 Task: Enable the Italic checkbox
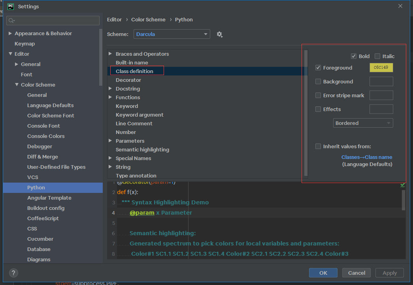click(377, 56)
